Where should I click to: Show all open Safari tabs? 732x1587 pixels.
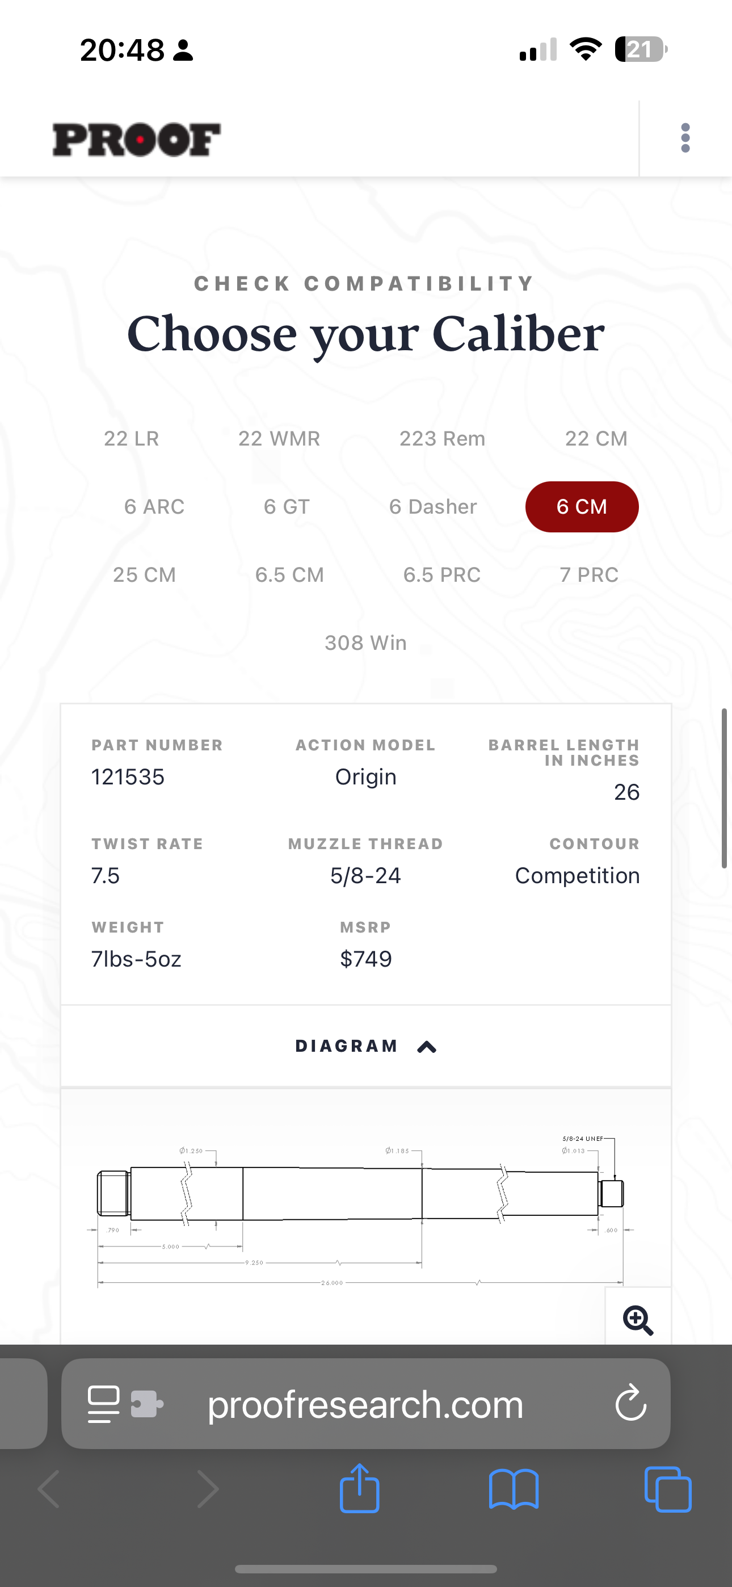(667, 1489)
